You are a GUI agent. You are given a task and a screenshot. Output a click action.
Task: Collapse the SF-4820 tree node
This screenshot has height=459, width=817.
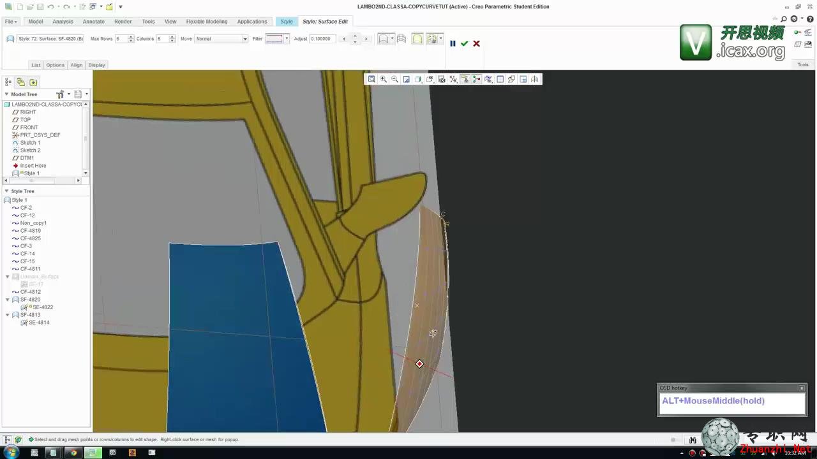point(8,300)
